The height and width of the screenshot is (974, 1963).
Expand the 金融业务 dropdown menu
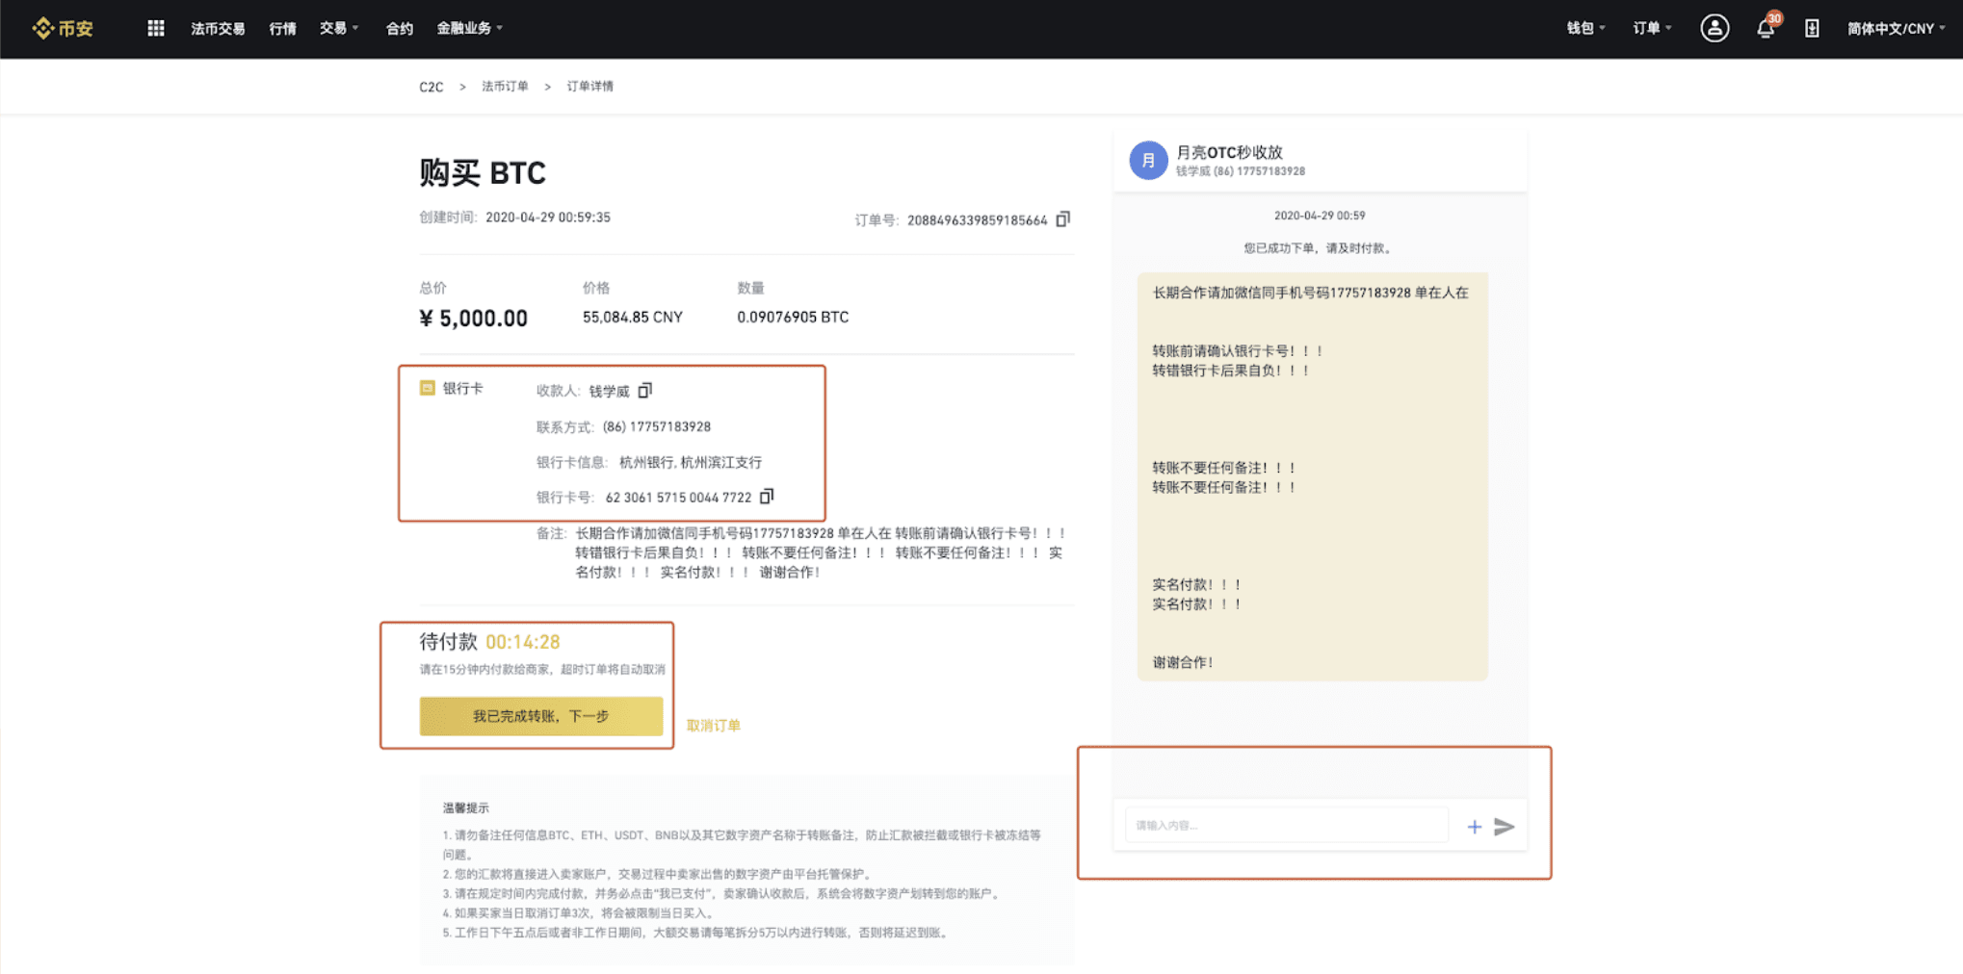470,28
